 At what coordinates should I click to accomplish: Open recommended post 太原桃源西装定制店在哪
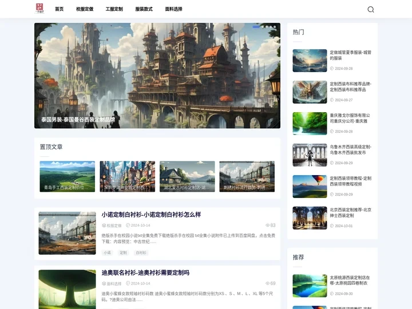point(350,280)
